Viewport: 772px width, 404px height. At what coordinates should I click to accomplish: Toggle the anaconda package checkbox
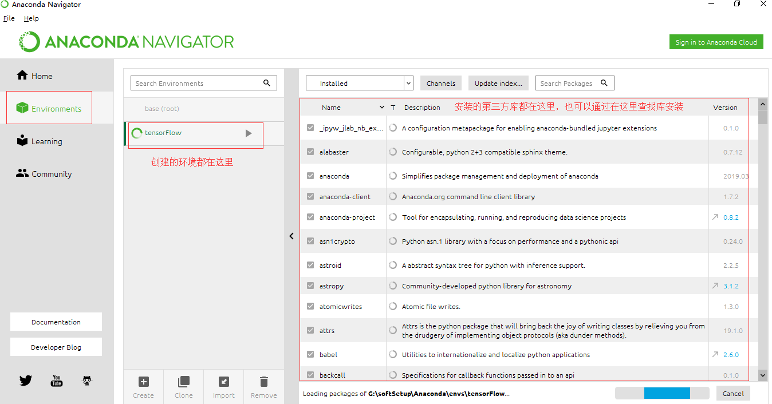click(x=310, y=176)
